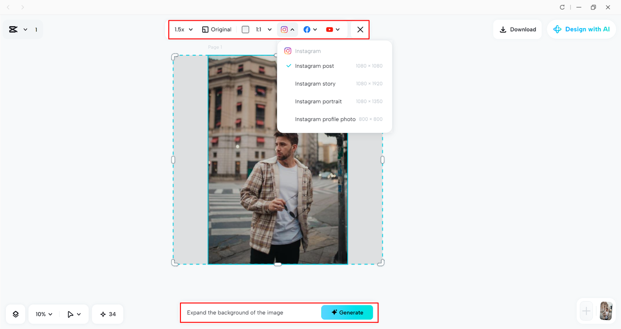Open the Instagram size presets icon
Image resolution: width=621 pixels, height=329 pixels.
285,29
